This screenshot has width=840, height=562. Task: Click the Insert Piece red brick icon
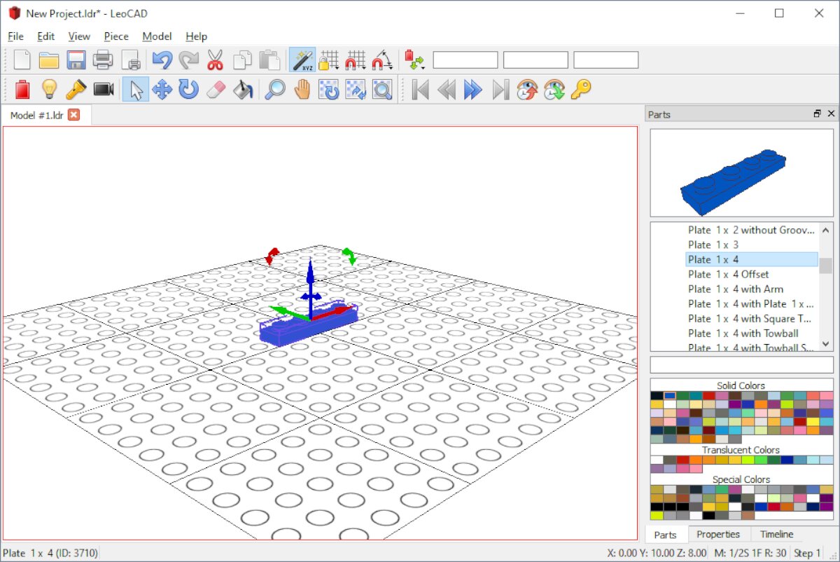tap(22, 90)
